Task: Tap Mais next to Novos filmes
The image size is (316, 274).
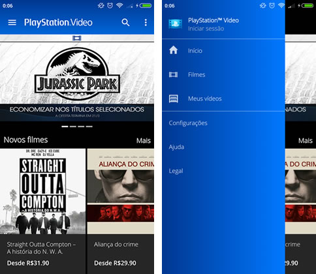Action: click(x=144, y=140)
